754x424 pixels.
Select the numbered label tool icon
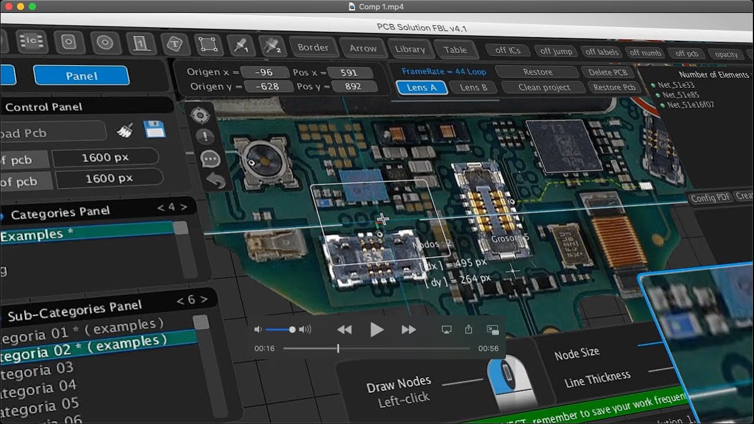[141, 44]
